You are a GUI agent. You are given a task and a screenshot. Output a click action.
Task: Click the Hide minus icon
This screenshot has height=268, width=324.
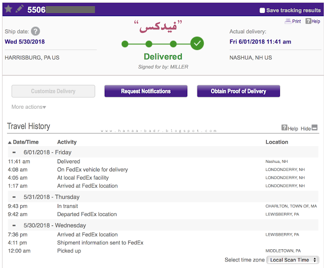[x=314, y=127]
